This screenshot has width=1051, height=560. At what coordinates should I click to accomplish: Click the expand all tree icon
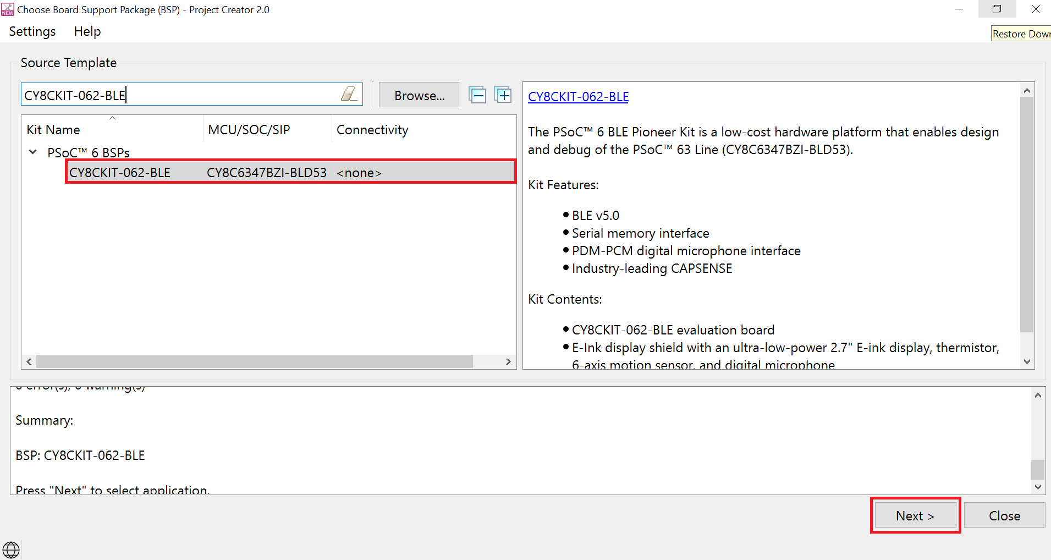coord(503,95)
